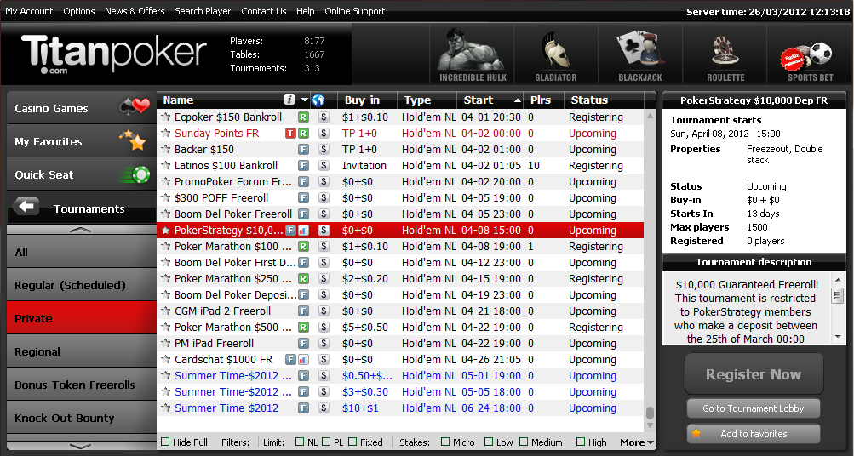Open the Blackjack cards icon
The height and width of the screenshot is (456, 854).
click(640, 54)
